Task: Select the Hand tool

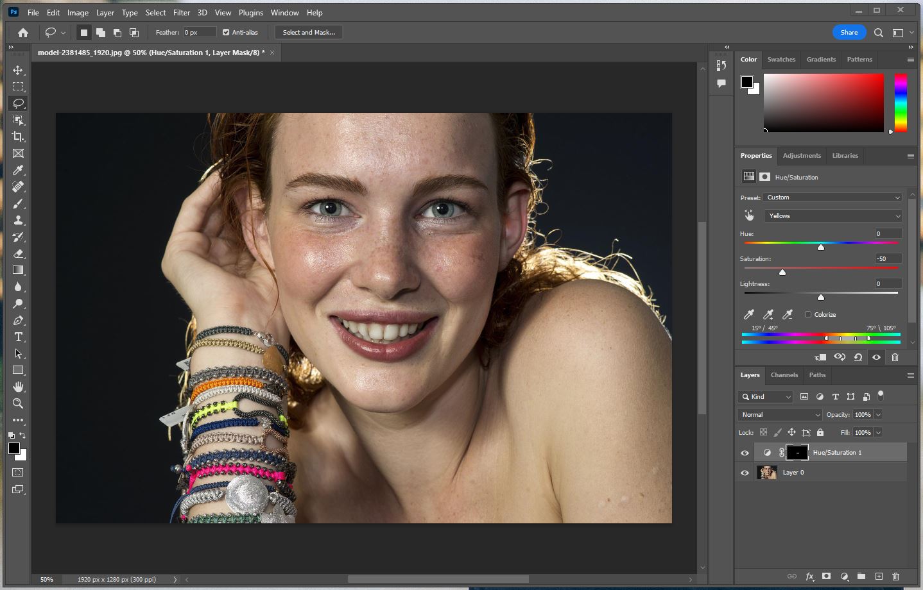Action: point(18,387)
